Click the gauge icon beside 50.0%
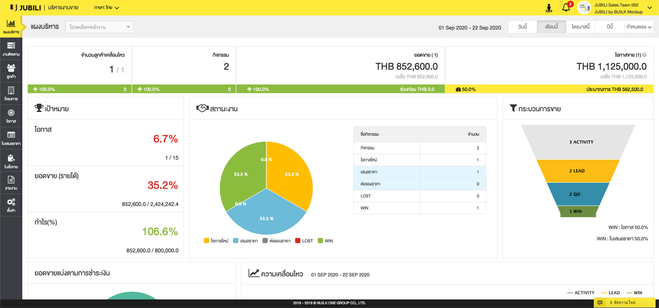The height and width of the screenshot is (308, 659). pos(458,89)
